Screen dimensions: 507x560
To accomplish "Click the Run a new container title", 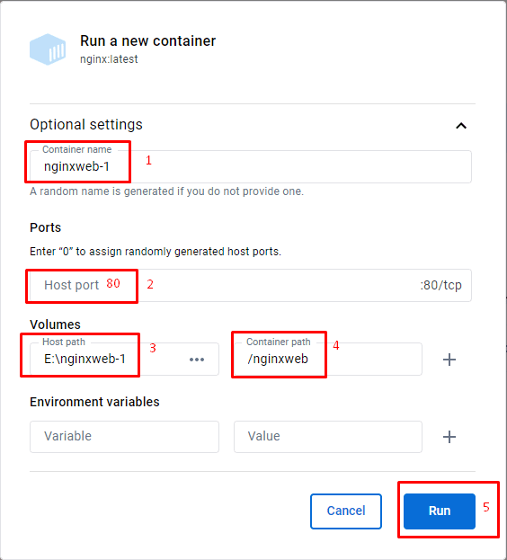I will pyautogui.click(x=147, y=40).
